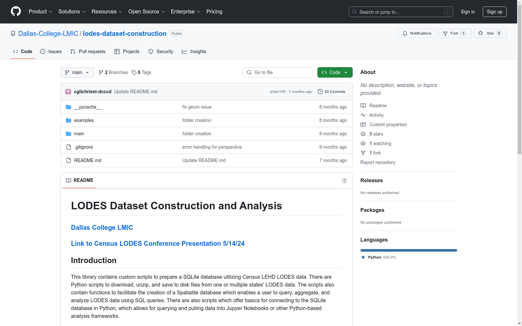Image resolution: width=522 pixels, height=326 pixels.
Task: Click the cgilchriest-dcccd author name
Action: pyautogui.click(x=93, y=92)
